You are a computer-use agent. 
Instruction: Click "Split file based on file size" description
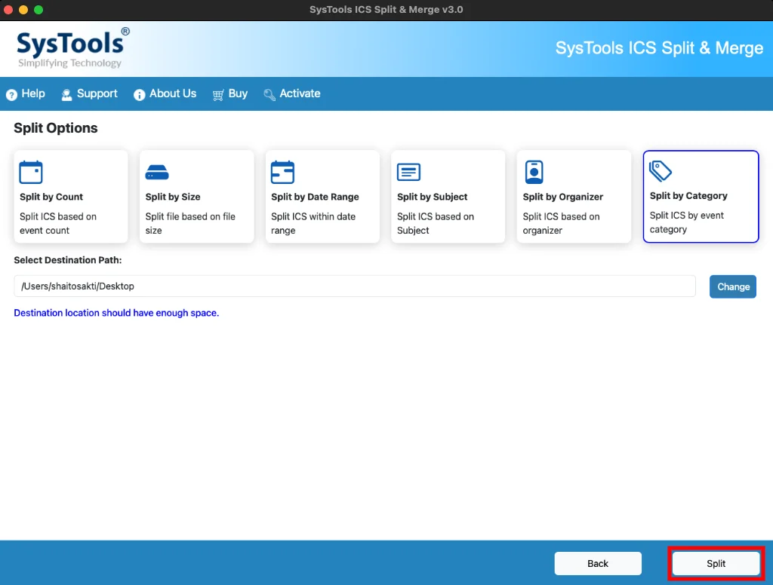pyautogui.click(x=190, y=223)
